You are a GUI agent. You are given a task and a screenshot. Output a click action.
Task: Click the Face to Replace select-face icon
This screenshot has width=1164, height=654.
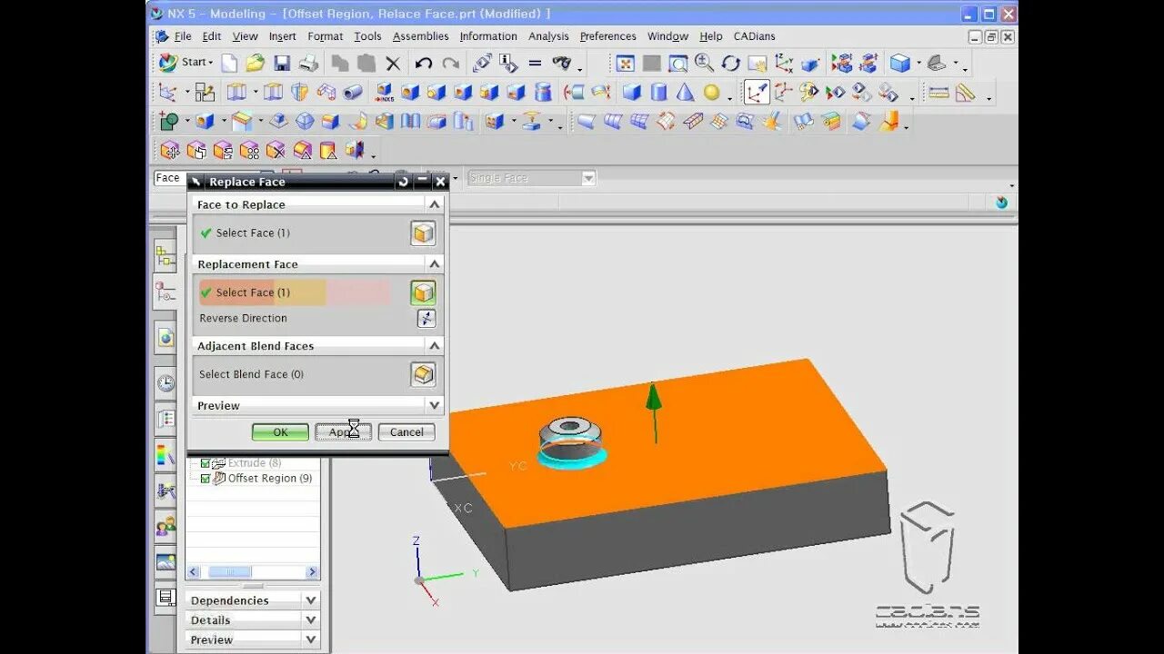point(423,233)
